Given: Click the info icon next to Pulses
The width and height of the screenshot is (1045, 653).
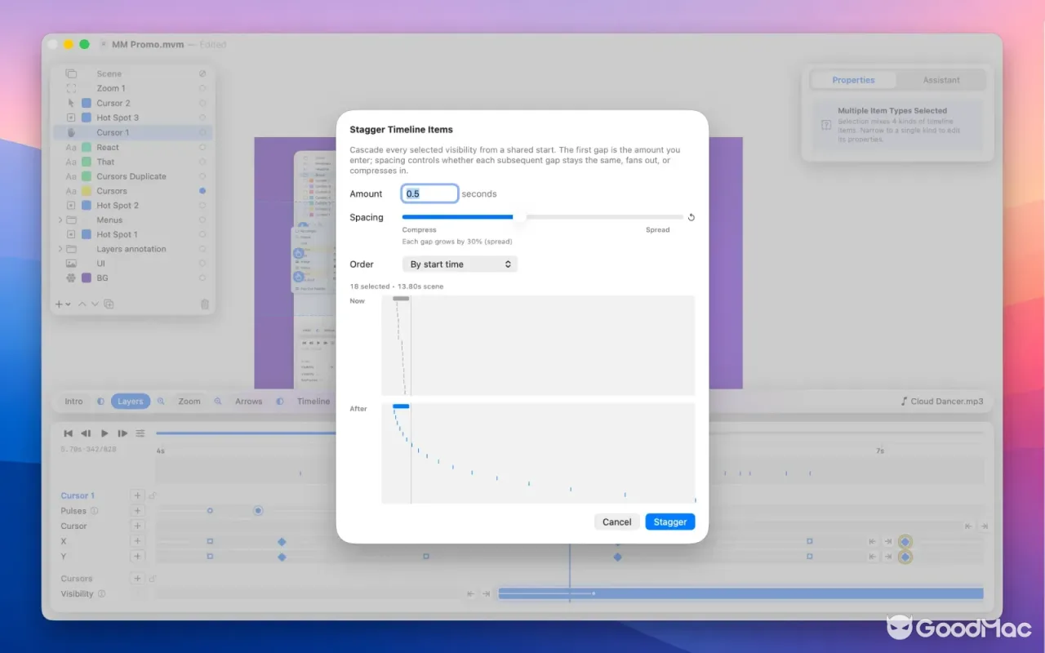Looking at the screenshot, I should point(94,511).
